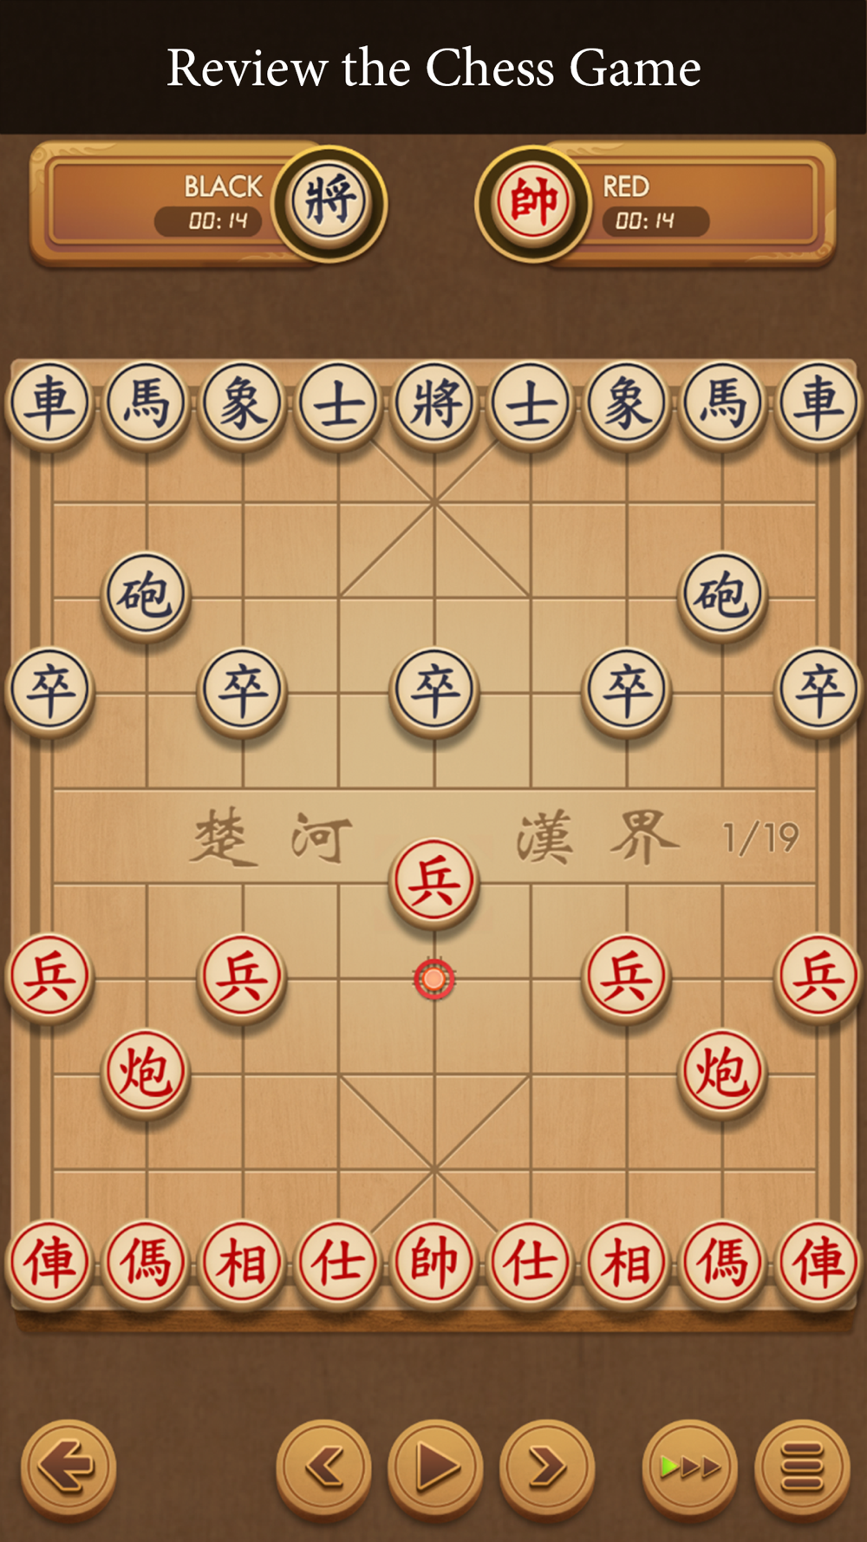Step to previous move with left chevron
The height and width of the screenshot is (1542, 867).
click(x=324, y=1467)
